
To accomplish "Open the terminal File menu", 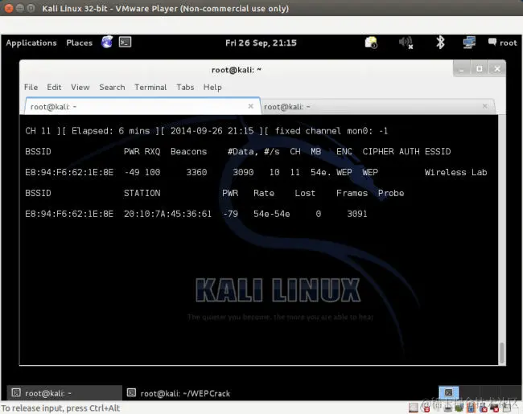I will pos(31,88).
